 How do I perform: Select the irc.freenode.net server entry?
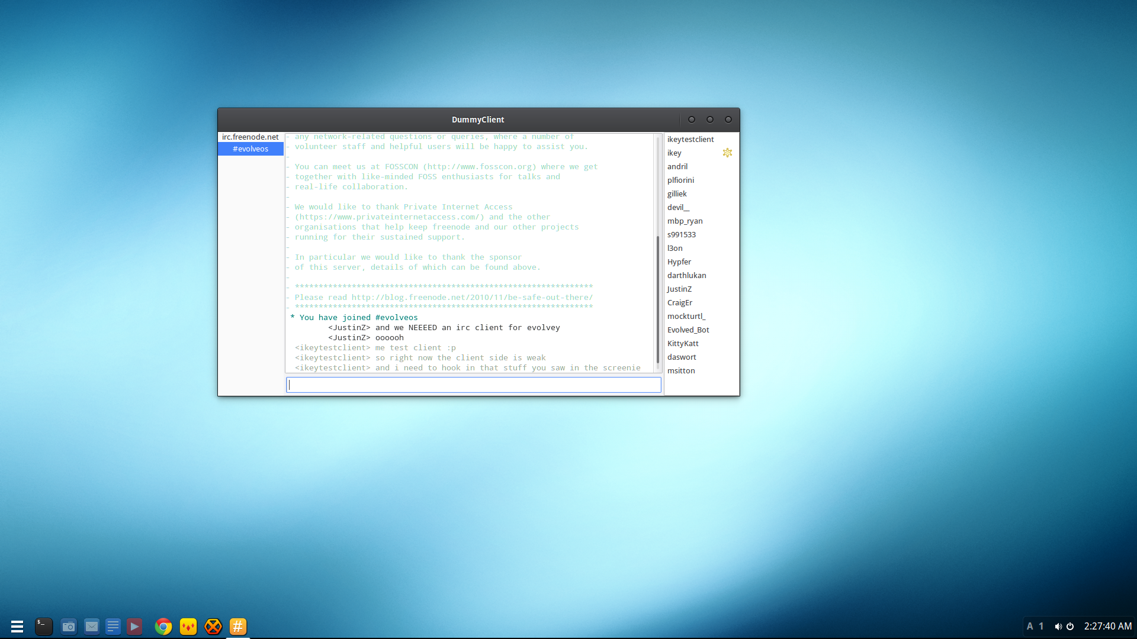click(x=250, y=137)
